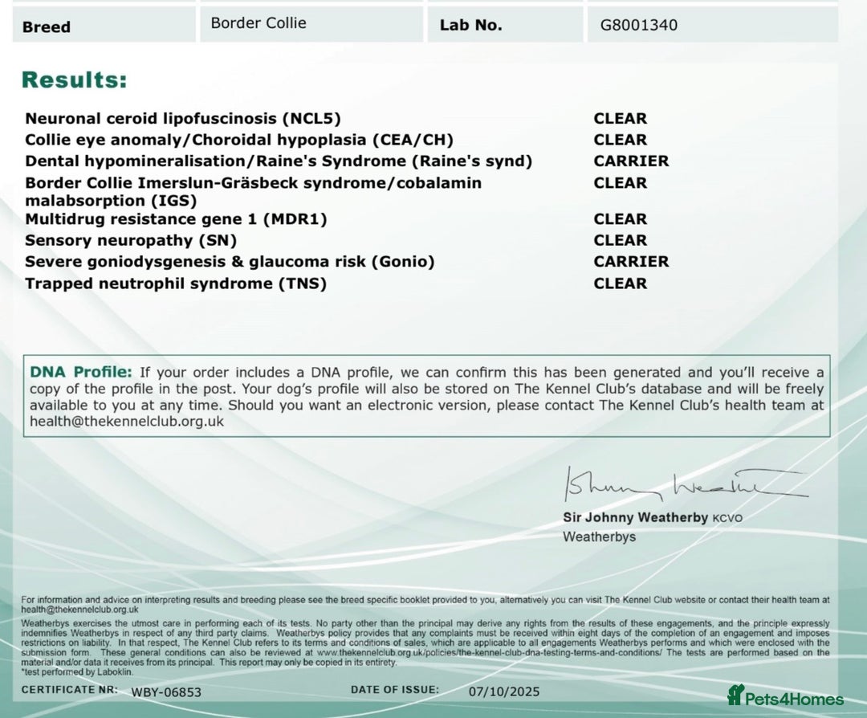Click the Pets4Homes paw logo icon
This screenshot has height=718, width=867.
pos(735,695)
